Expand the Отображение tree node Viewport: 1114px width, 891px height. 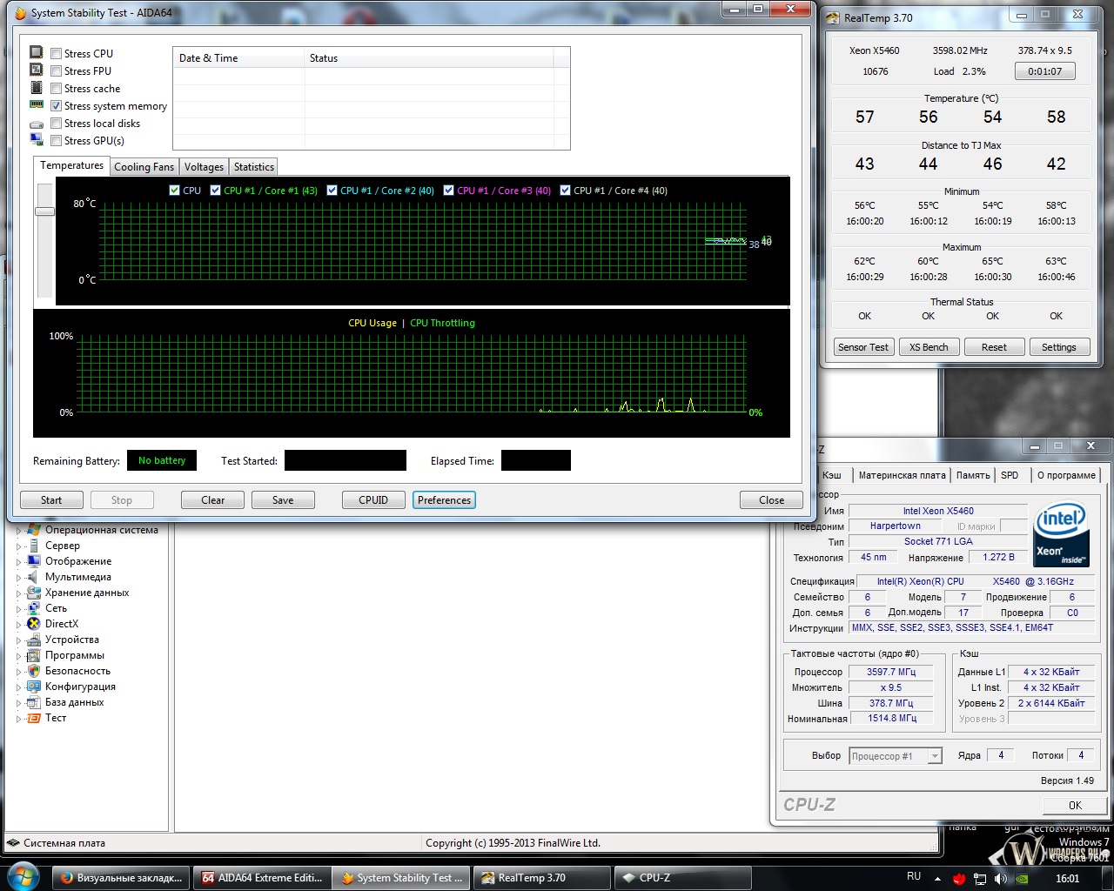[x=19, y=561]
